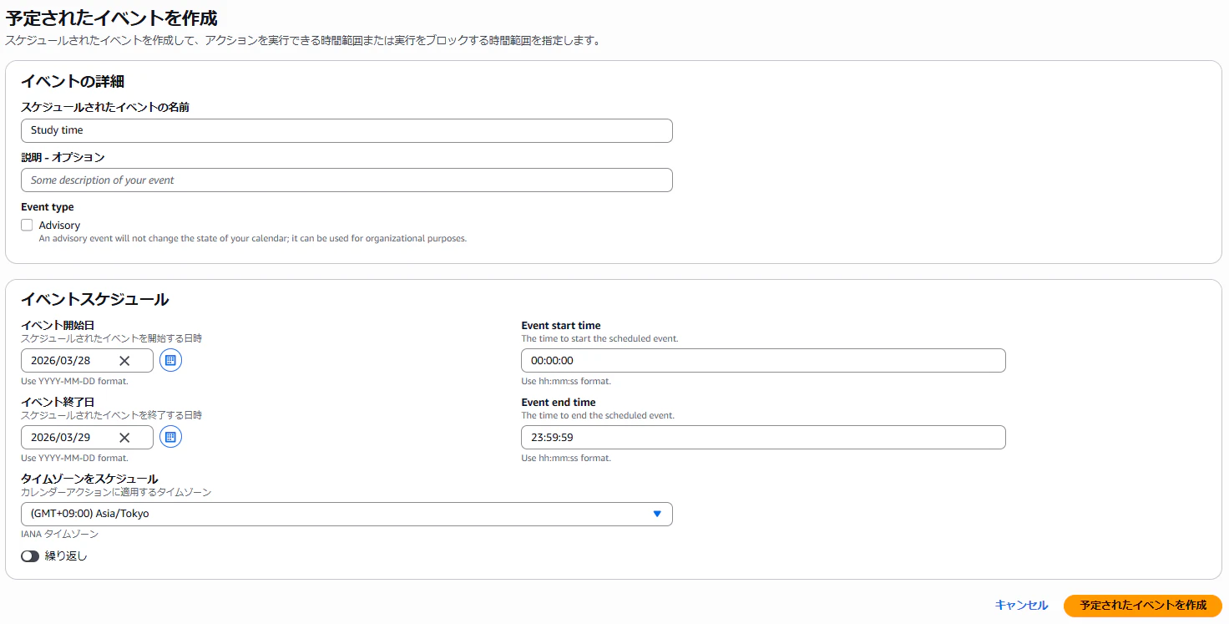Click the イベントの詳細 heading

tap(73, 82)
